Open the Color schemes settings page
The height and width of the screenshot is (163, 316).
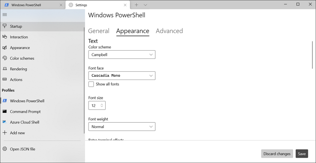click(x=42, y=58)
